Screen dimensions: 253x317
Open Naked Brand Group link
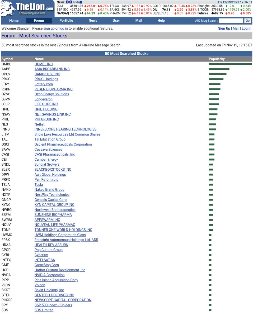(x=49, y=190)
